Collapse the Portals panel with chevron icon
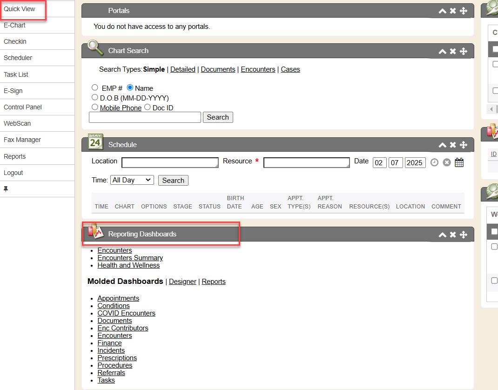This screenshot has width=498, height=390. 442,11
